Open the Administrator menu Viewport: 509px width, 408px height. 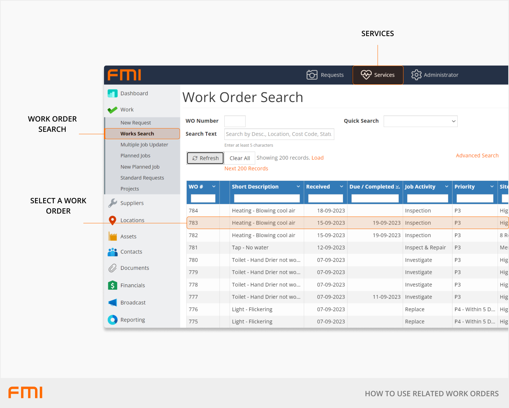tap(435, 75)
